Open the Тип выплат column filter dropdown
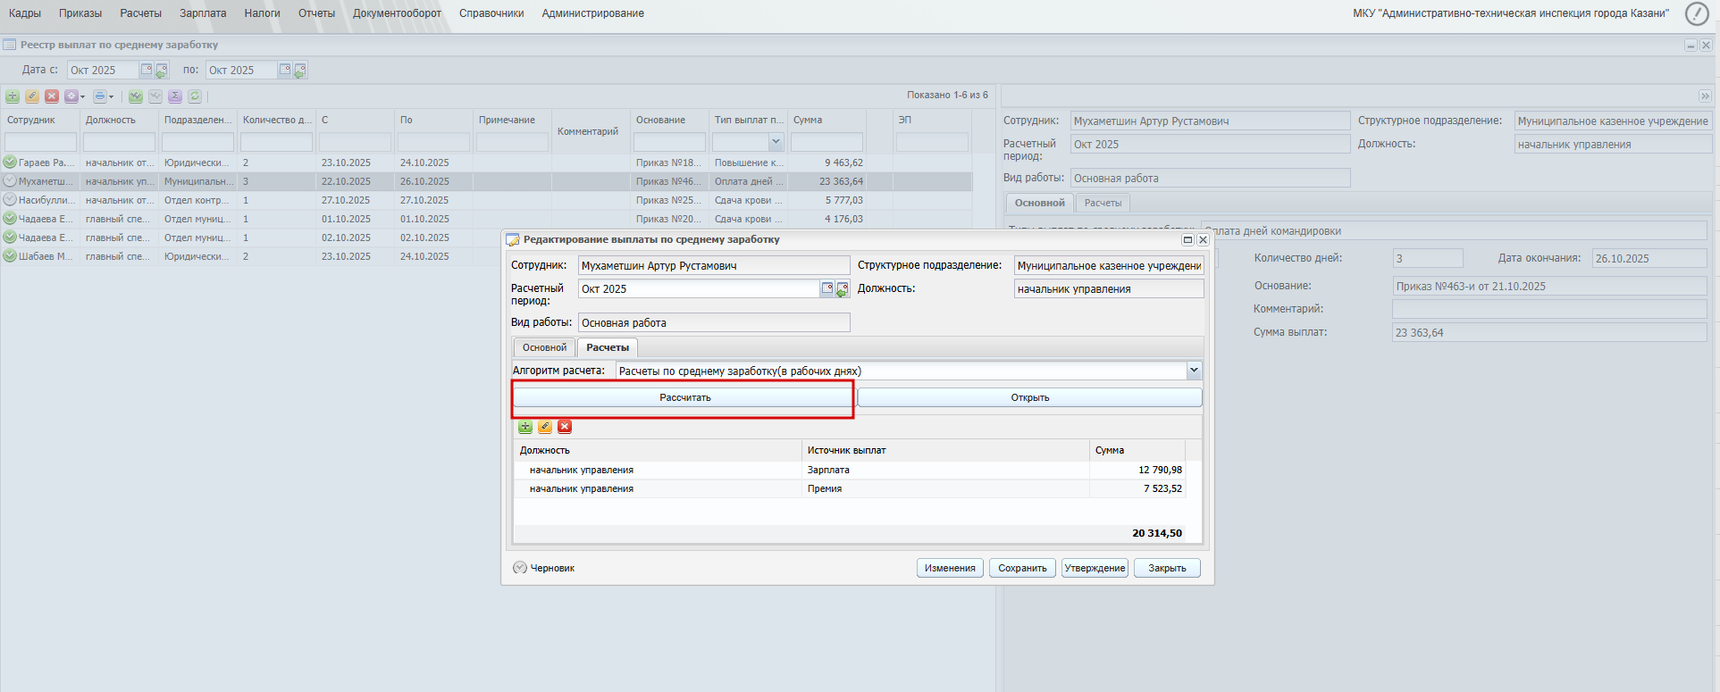This screenshot has height=692, width=1720. tap(776, 142)
